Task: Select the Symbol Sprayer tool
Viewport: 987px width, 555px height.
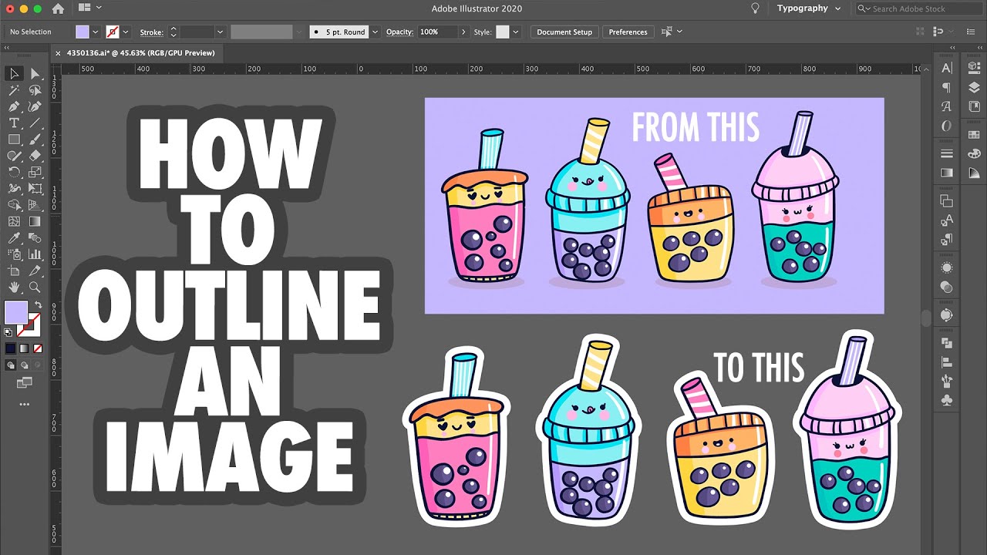Action: coord(14,254)
